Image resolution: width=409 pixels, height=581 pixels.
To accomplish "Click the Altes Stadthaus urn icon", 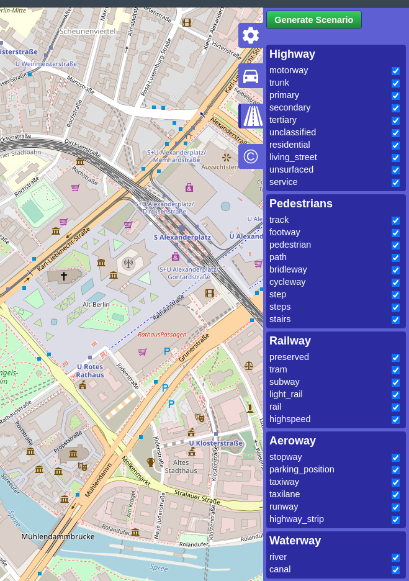I will click(x=150, y=462).
